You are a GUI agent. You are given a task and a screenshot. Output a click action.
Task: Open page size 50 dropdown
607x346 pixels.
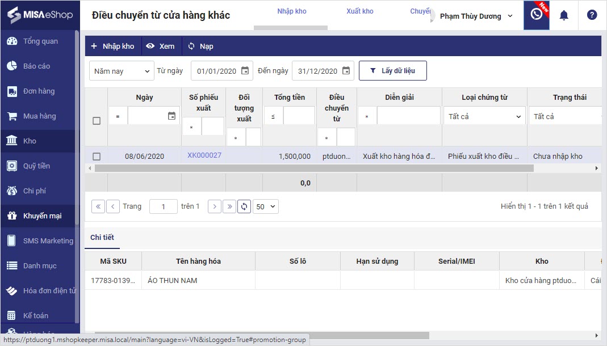click(266, 206)
